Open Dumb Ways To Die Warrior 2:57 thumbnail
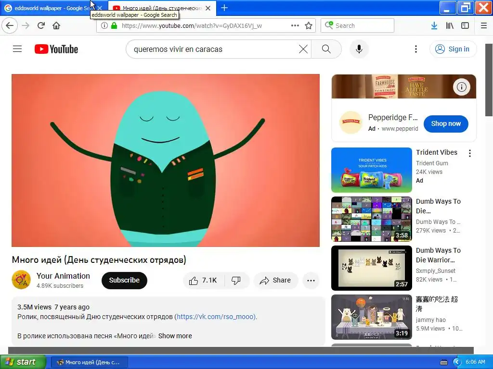493x369 pixels. point(372,268)
